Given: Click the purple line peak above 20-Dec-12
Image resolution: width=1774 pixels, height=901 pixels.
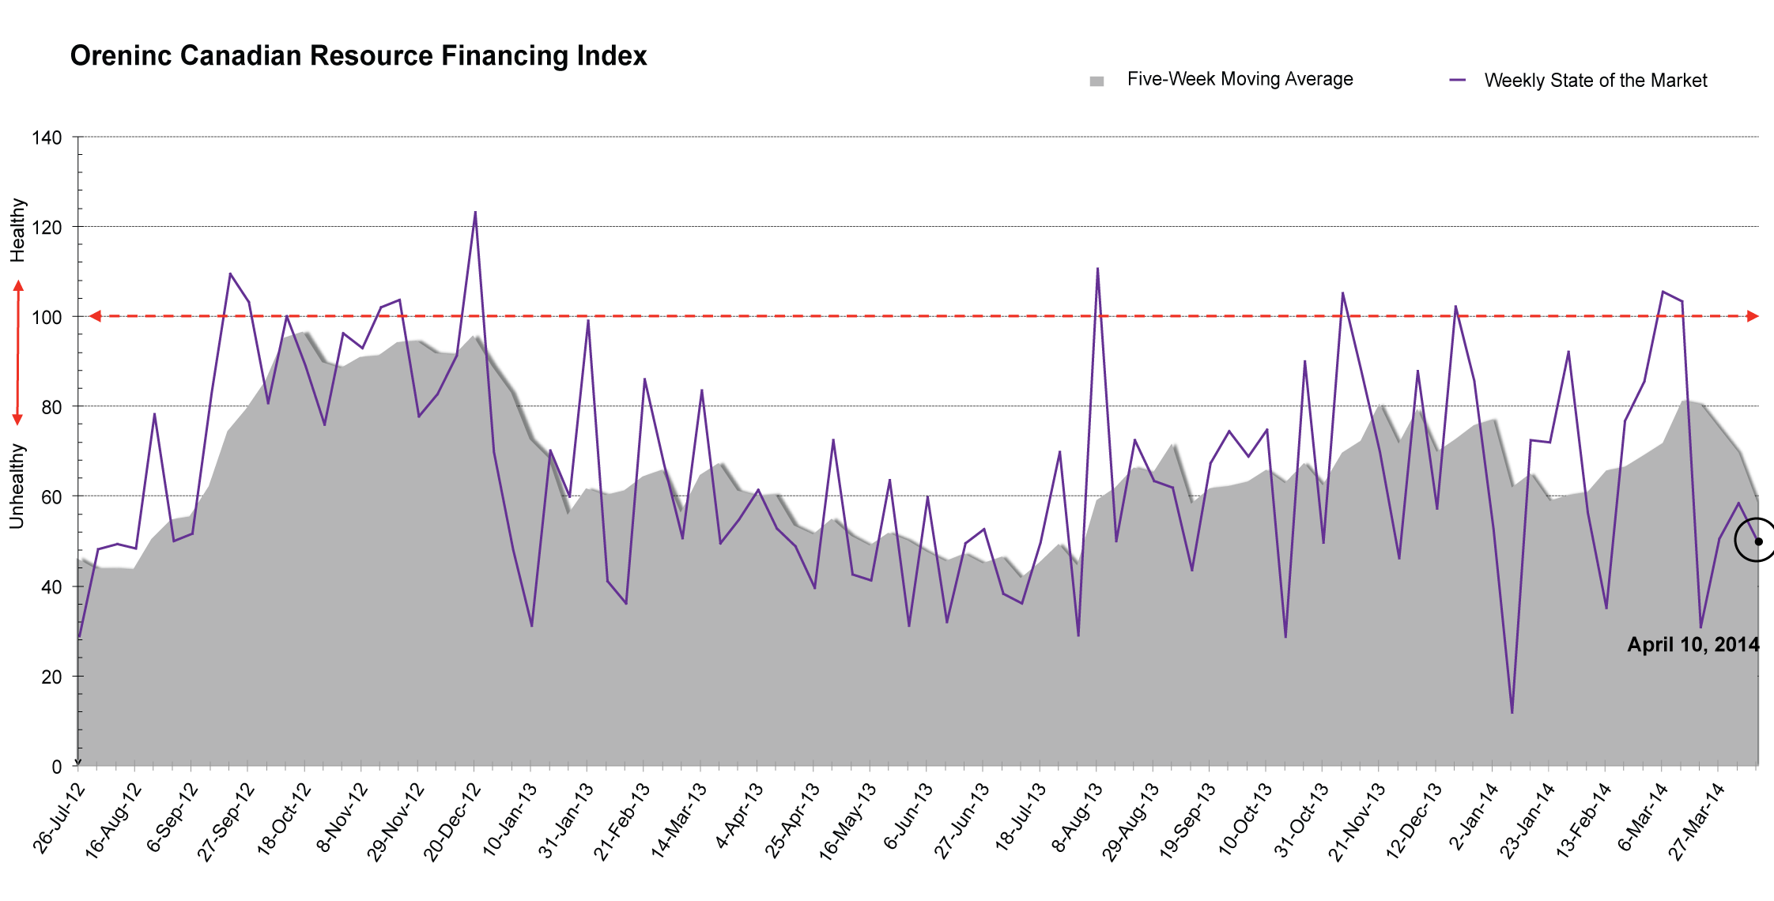Looking at the screenshot, I should click(475, 212).
